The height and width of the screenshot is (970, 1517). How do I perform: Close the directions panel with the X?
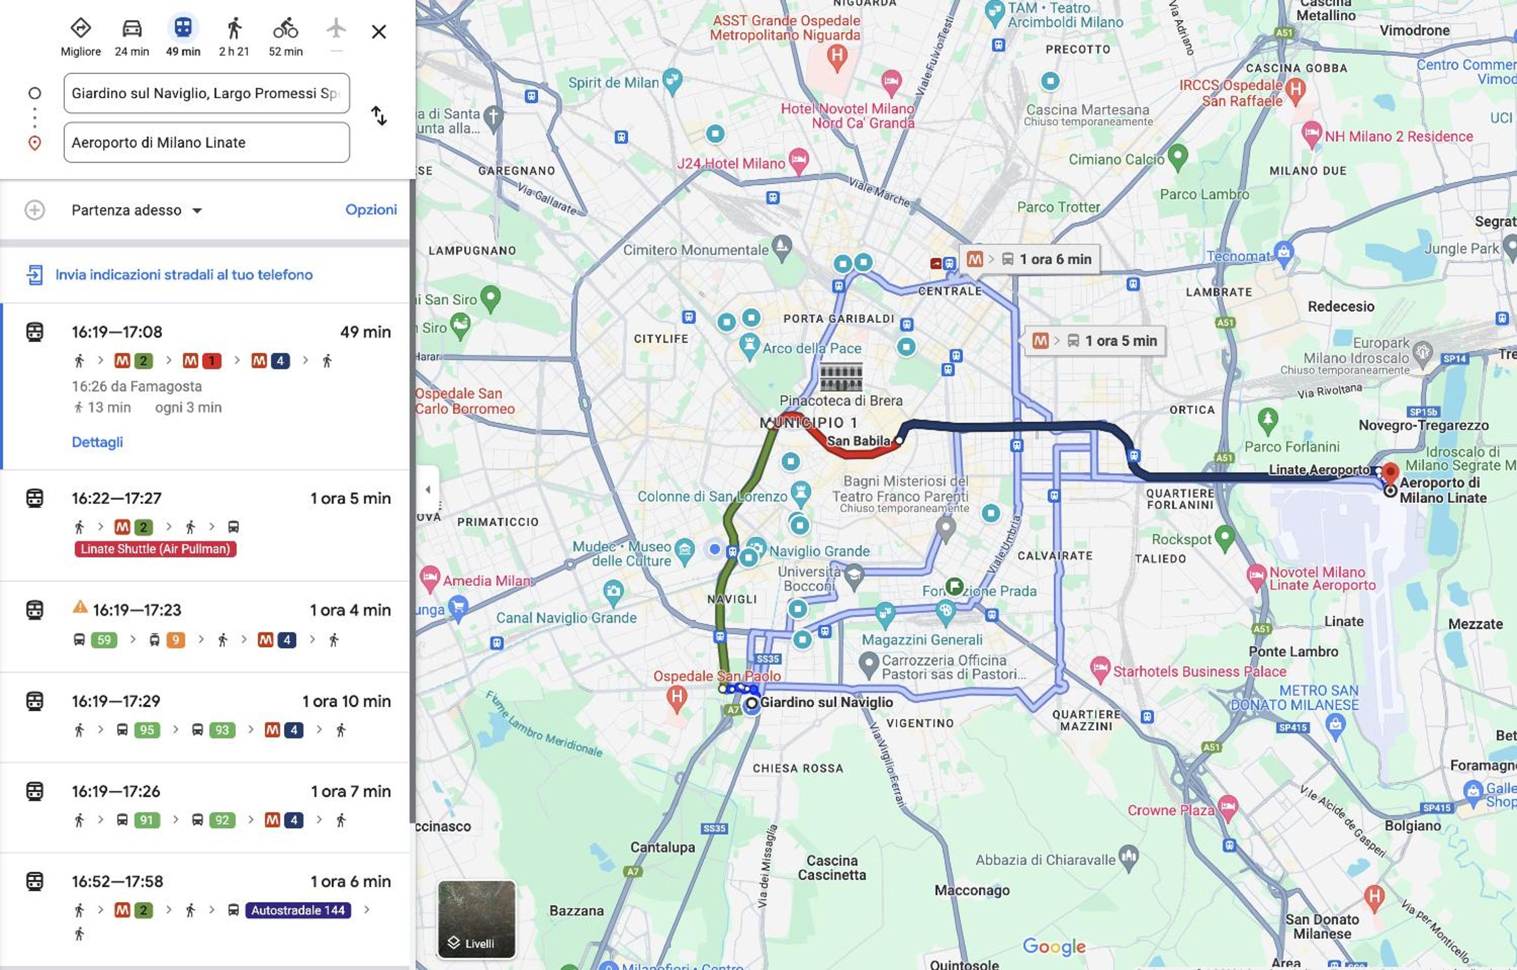click(378, 31)
